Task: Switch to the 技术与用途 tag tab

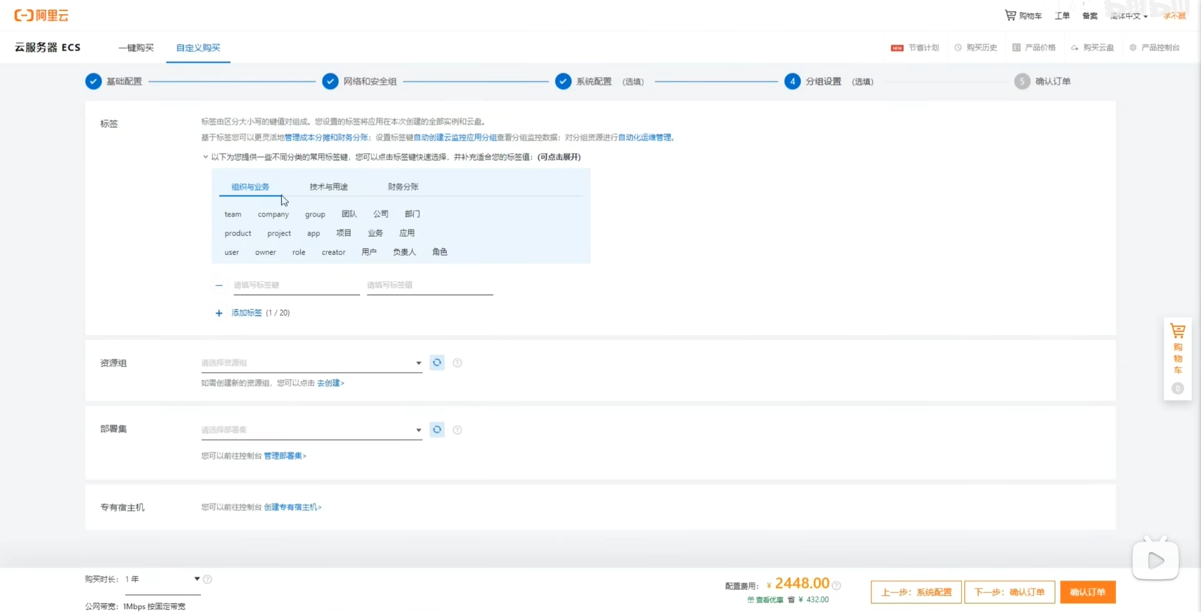Action: pyautogui.click(x=328, y=186)
